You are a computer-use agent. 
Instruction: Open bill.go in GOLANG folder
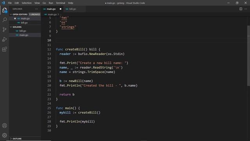click(25, 31)
